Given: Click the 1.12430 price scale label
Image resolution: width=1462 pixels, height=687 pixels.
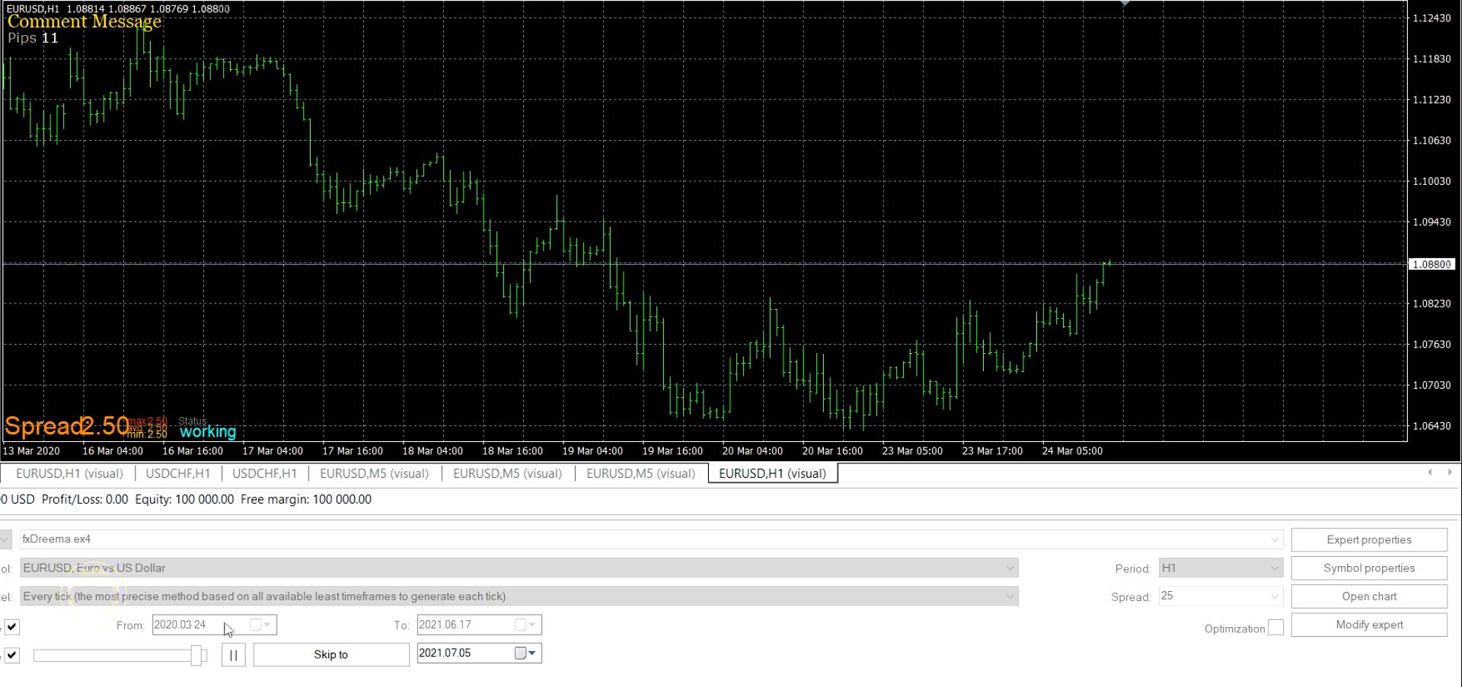Looking at the screenshot, I should [1432, 18].
